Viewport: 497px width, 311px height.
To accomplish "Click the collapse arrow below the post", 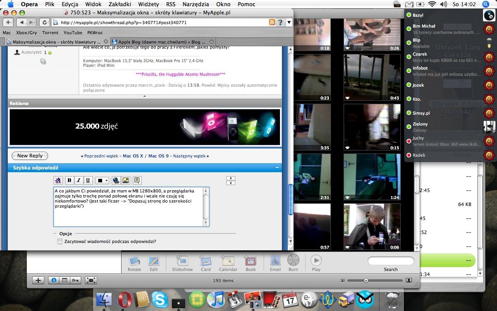I will tap(144, 96).
